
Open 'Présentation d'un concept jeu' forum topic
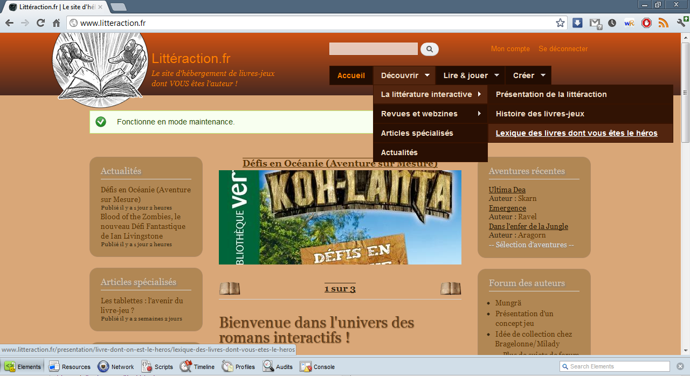click(x=524, y=318)
